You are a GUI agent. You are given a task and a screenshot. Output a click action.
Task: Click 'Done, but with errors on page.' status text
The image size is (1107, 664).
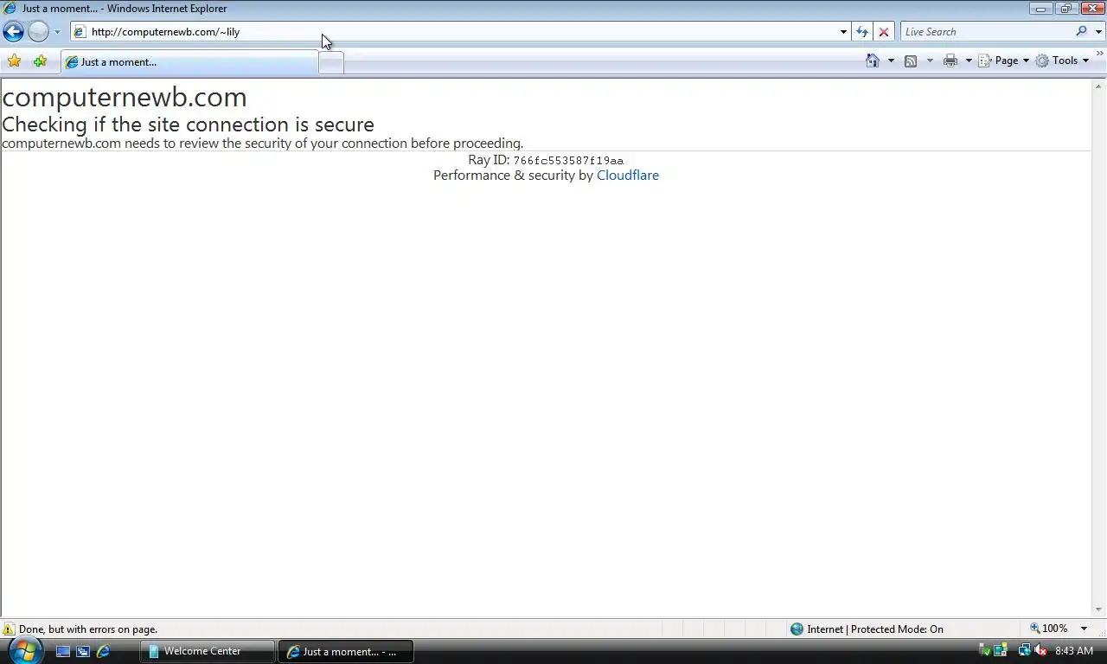pos(88,629)
